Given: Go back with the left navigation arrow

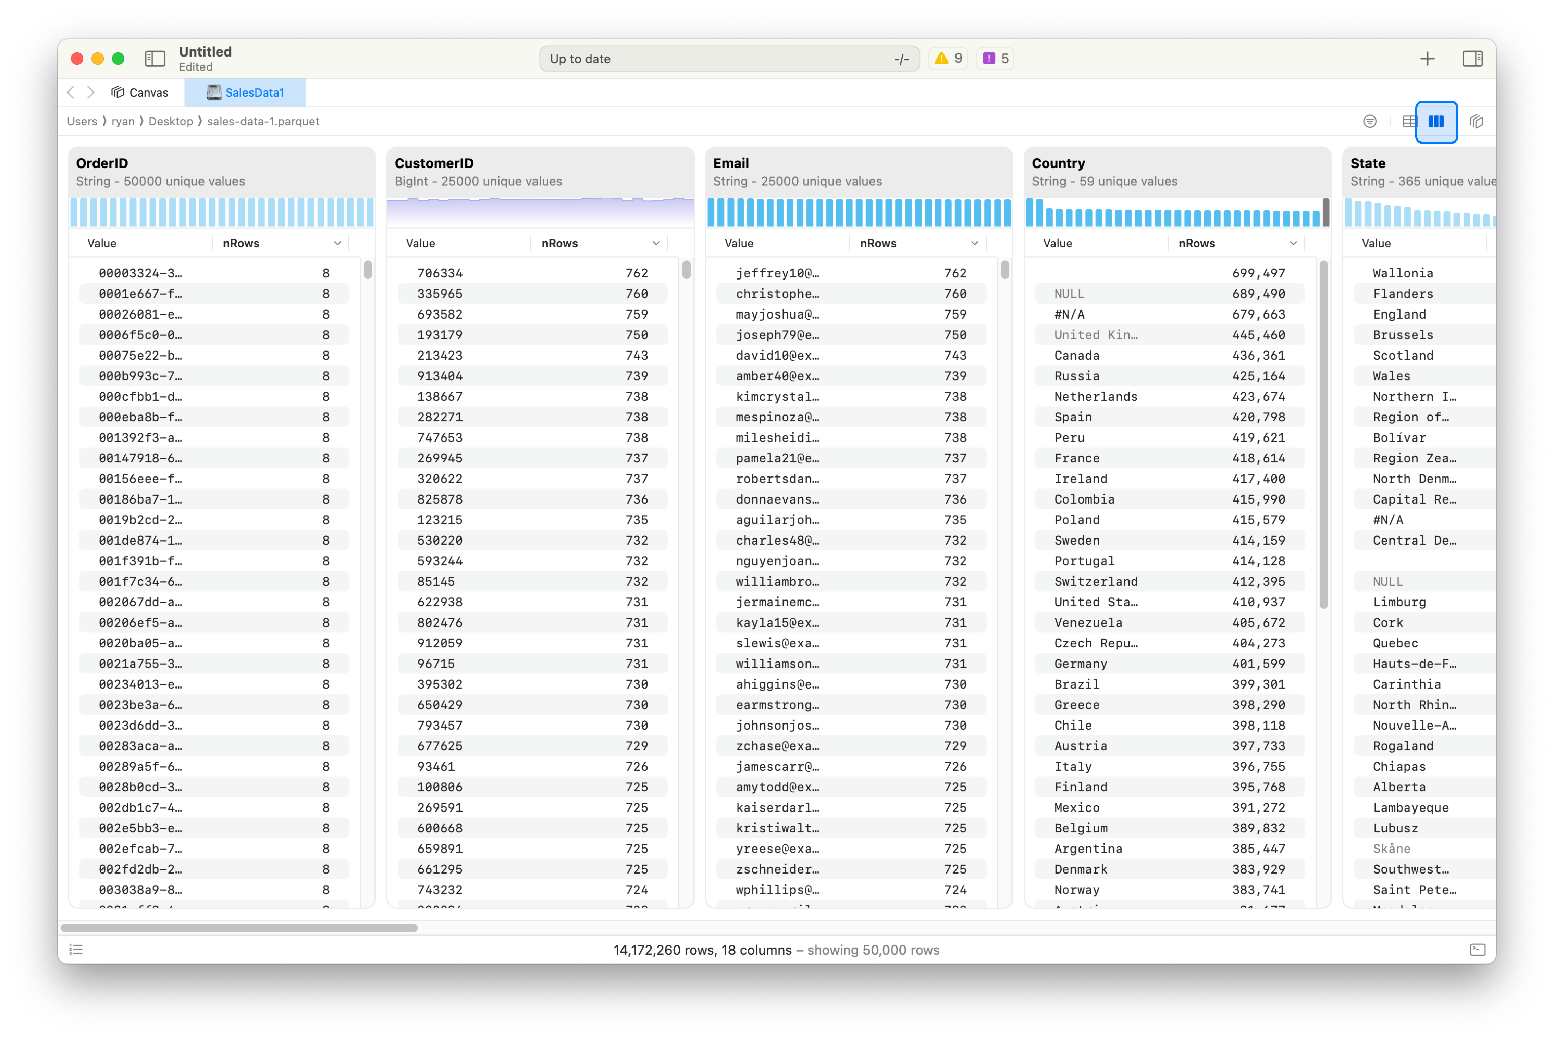Looking at the screenshot, I should (x=71, y=92).
